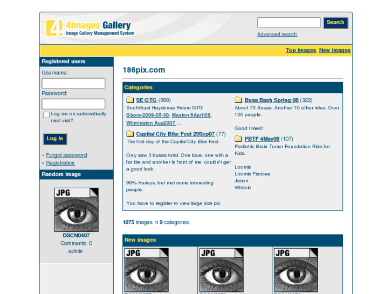Screen dimensions: 392x294
Task: Open the Gboro-2009-05-30 subcategory
Action: 148,115
